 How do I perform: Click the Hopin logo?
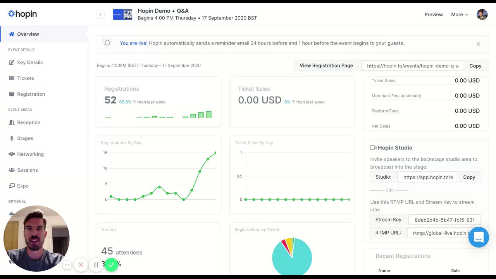point(22,14)
